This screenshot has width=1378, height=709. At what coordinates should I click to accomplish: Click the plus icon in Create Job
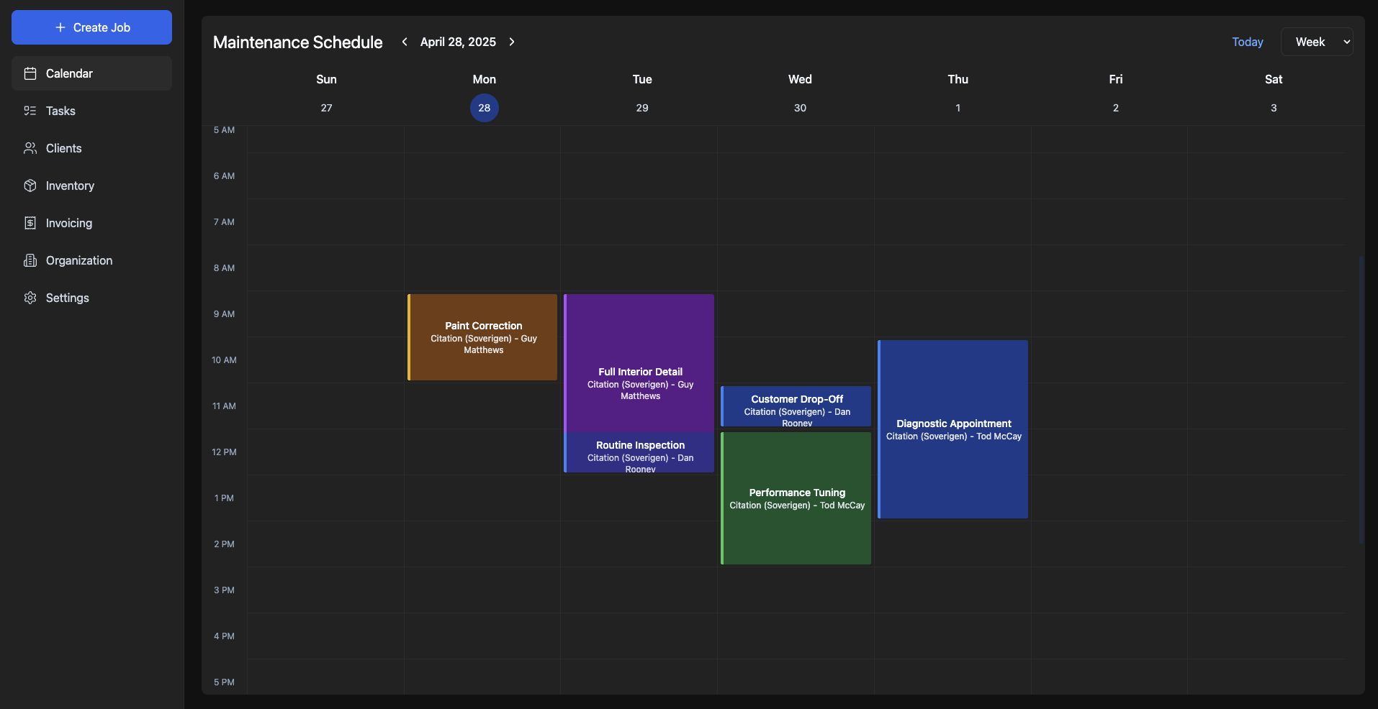point(60,27)
